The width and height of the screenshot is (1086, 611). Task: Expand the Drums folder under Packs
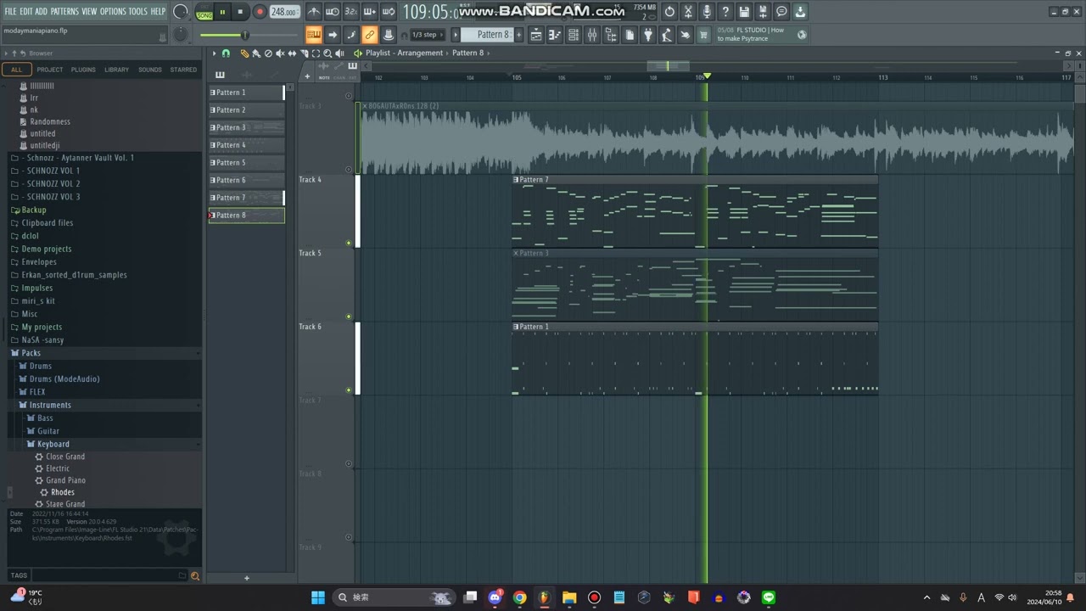[41, 366]
